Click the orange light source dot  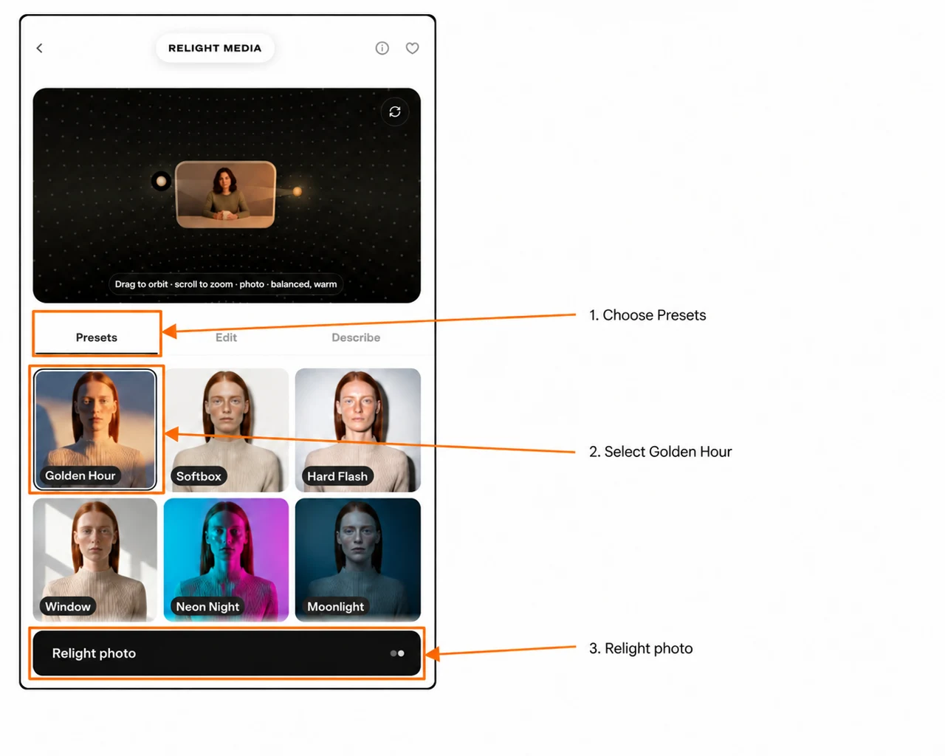click(x=297, y=191)
